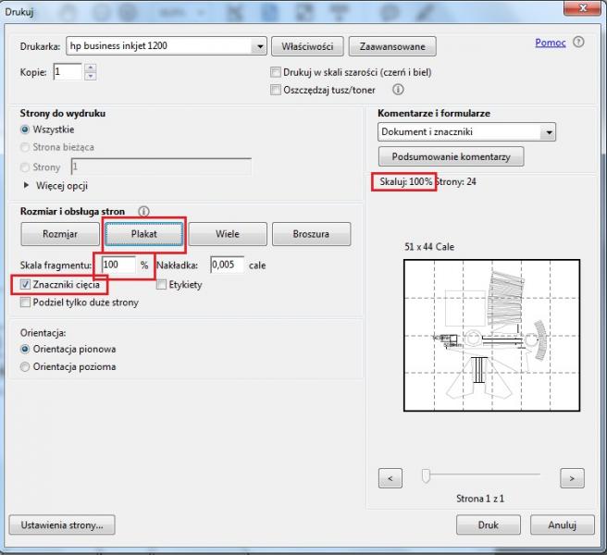This screenshot has width=607, height=555.
Task: Click info icon beside Rozmiar i obsługa stron
Action: tap(143, 212)
